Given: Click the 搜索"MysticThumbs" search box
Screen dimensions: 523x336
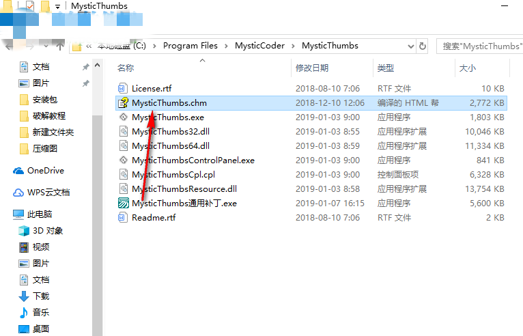Looking at the screenshot, I should tap(480, 46).
